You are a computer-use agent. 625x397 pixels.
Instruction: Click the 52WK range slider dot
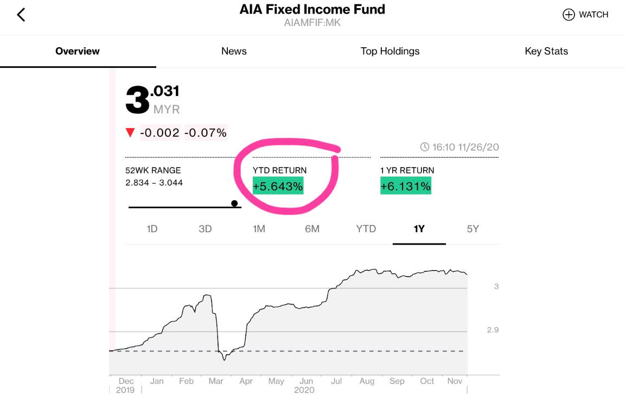click(x=234, y=204)
